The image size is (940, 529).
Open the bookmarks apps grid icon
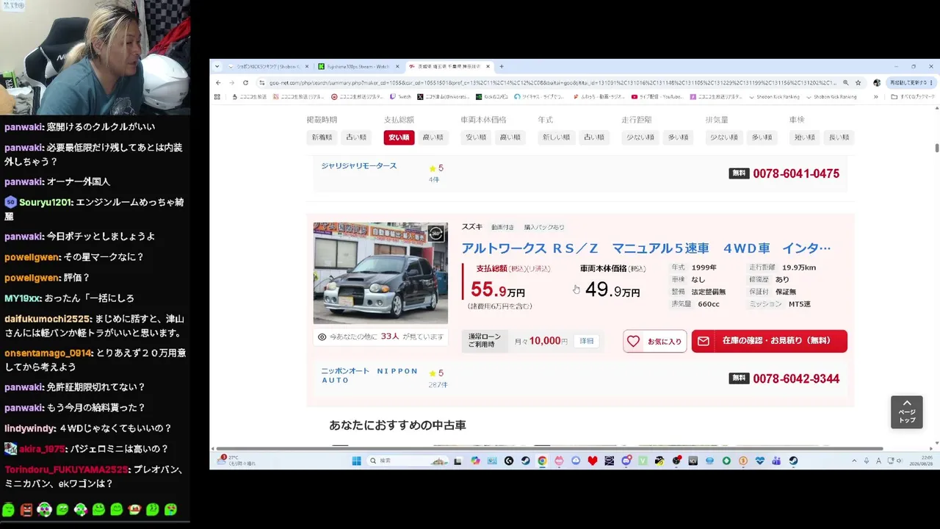pyautogui.click(x=217, y=96)
